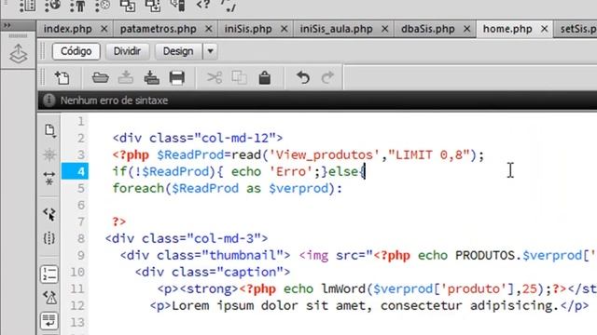Click the Collapse full tag icon
Image resolution: width=597 pixels, height=335 pixels.
point(49,178)
